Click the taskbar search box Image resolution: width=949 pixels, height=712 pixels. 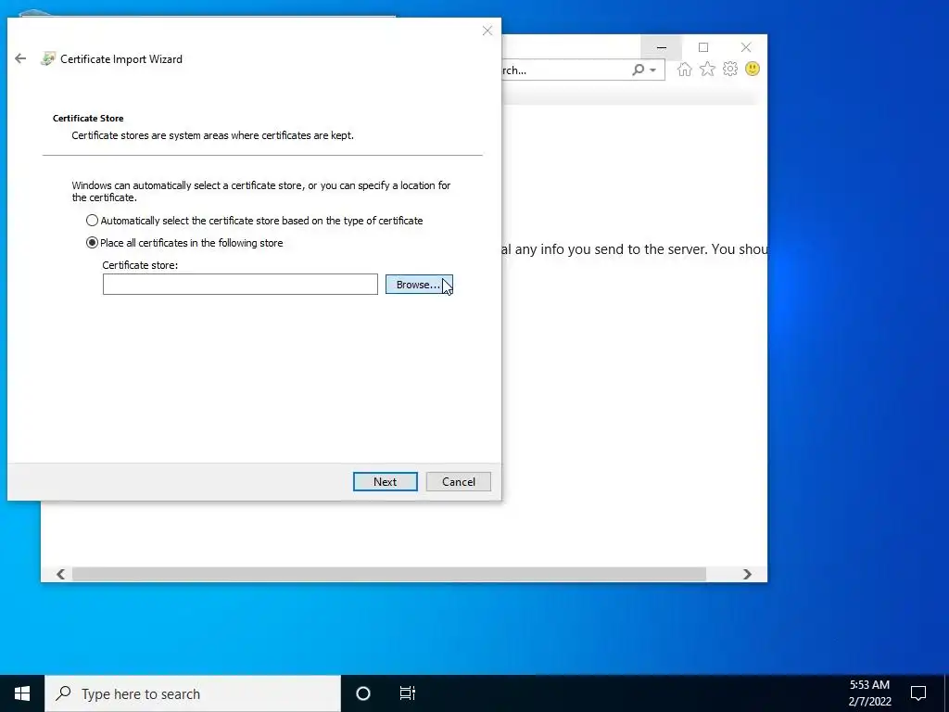(193, 693)
